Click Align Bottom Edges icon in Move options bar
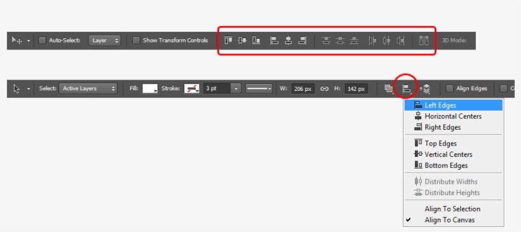The width and height of the screenshot is (521, 232). point(256,41)
